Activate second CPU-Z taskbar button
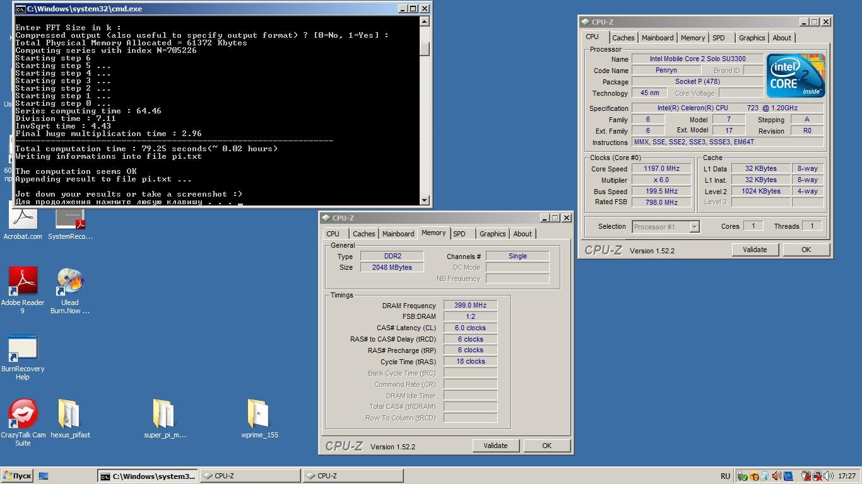 coord(353,476)
